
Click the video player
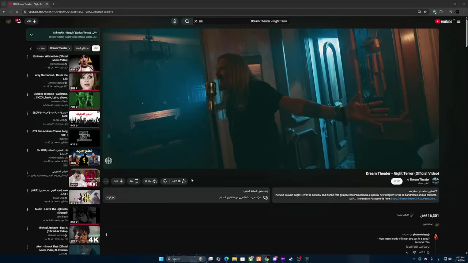(x=271, y=99)
